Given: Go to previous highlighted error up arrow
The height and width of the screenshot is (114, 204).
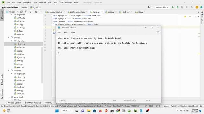Looking at the screenshot, I should pyautogui.click(x=195, y=16).
